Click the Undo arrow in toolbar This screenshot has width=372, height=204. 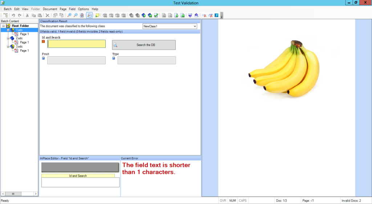(13, 15)
